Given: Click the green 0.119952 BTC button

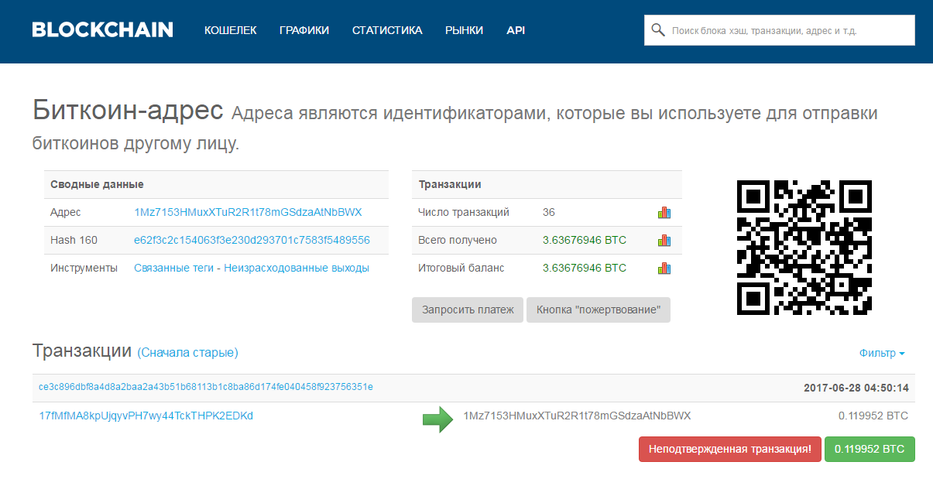Looking at the screenshot, I should click(870, 449).
